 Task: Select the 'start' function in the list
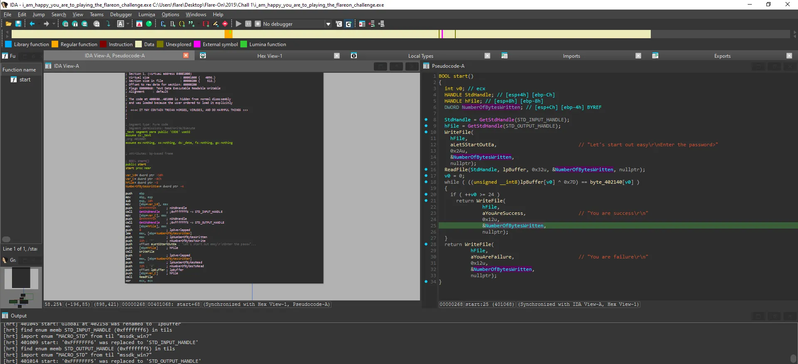tap(25, 80)
